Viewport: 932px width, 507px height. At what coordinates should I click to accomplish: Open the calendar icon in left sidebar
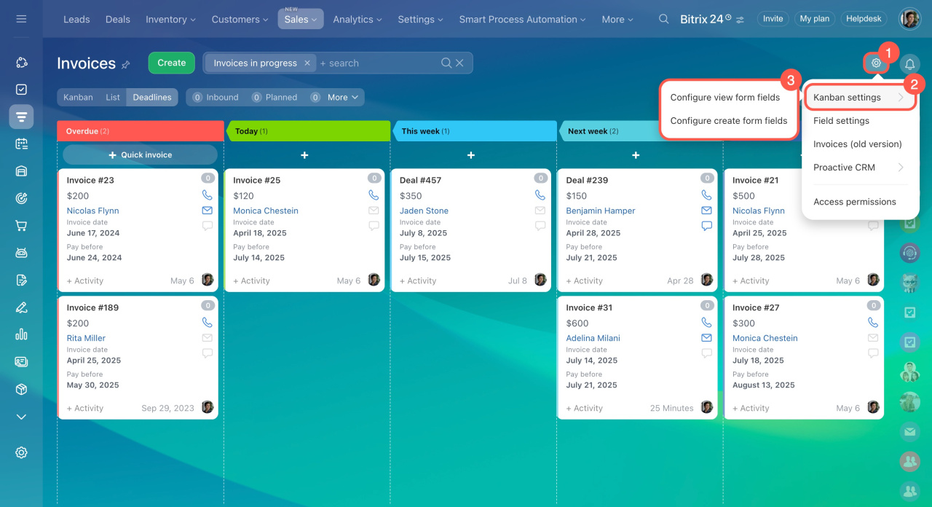click(x=21, y=144)
